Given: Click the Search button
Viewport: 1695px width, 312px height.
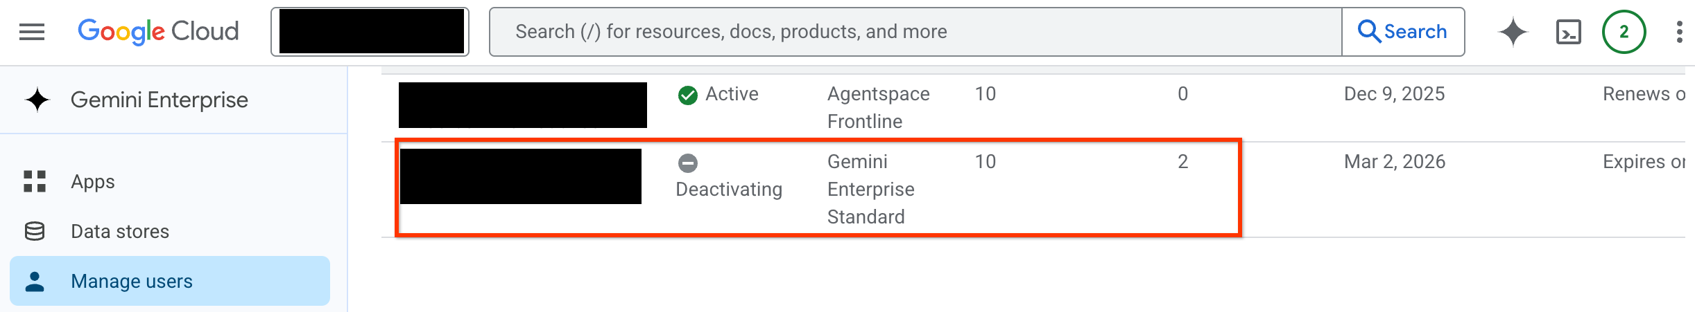Looking at the screenshot, I should (x=1402, y=32).
